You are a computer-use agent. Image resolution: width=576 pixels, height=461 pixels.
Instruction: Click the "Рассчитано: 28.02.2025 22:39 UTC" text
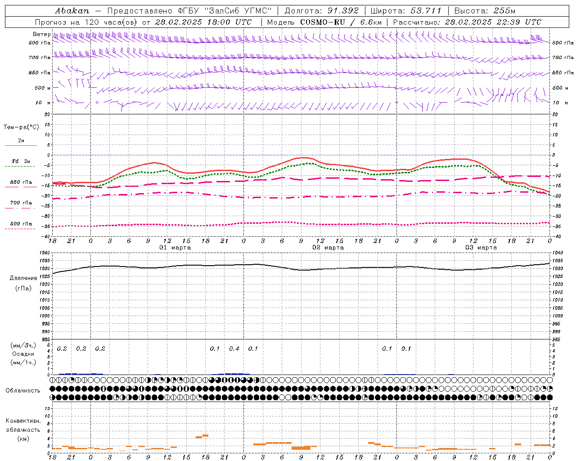[467, 22]
